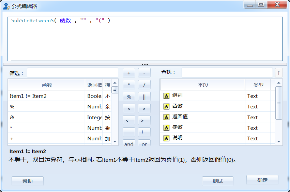Maximize the 公式编辑器 window
The image size is (290, 192).
click(261, 5)
